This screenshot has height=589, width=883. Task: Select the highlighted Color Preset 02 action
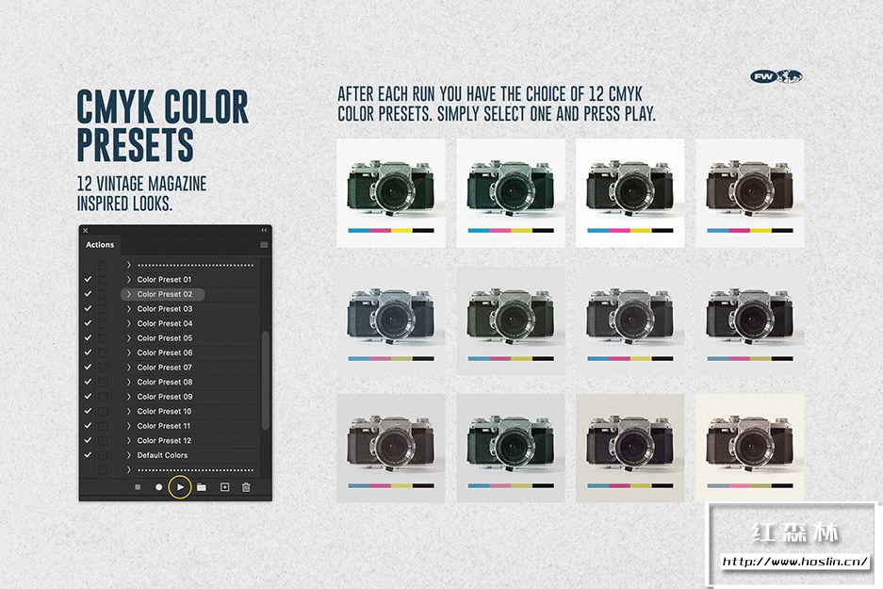pos(163,294)
